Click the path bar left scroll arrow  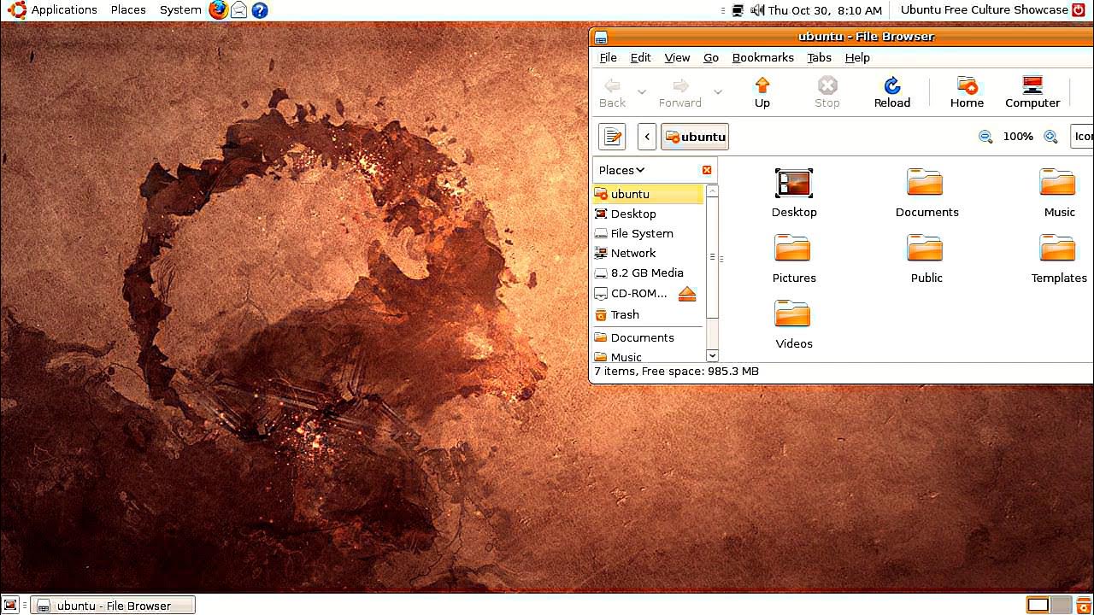point(647,137)
